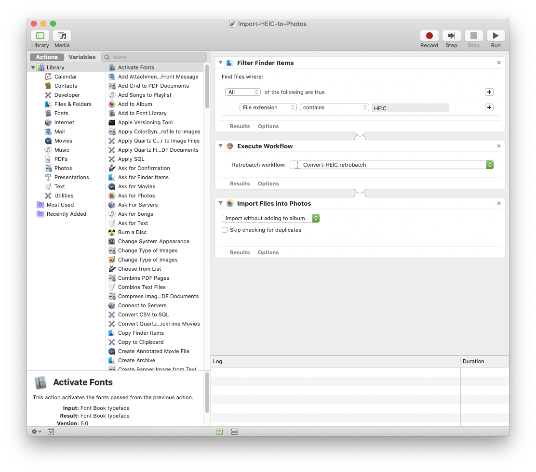This screenshot has width=536, height=472.
Task: Toggle the Library panel toolbar icon
Action: point(40,36)
